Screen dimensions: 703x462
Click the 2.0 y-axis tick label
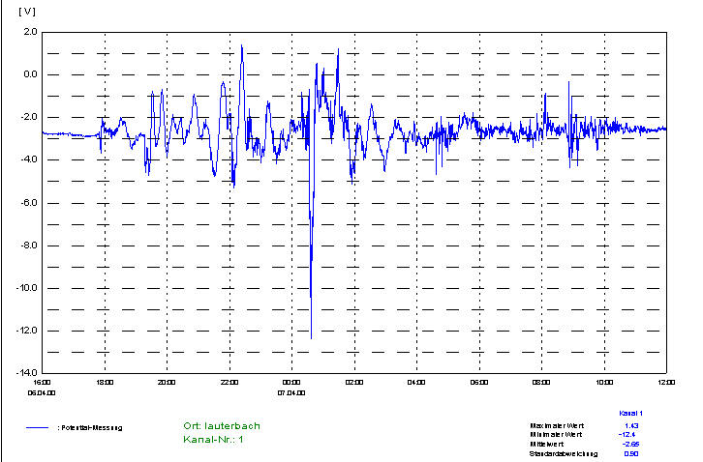tap(29, 32)
